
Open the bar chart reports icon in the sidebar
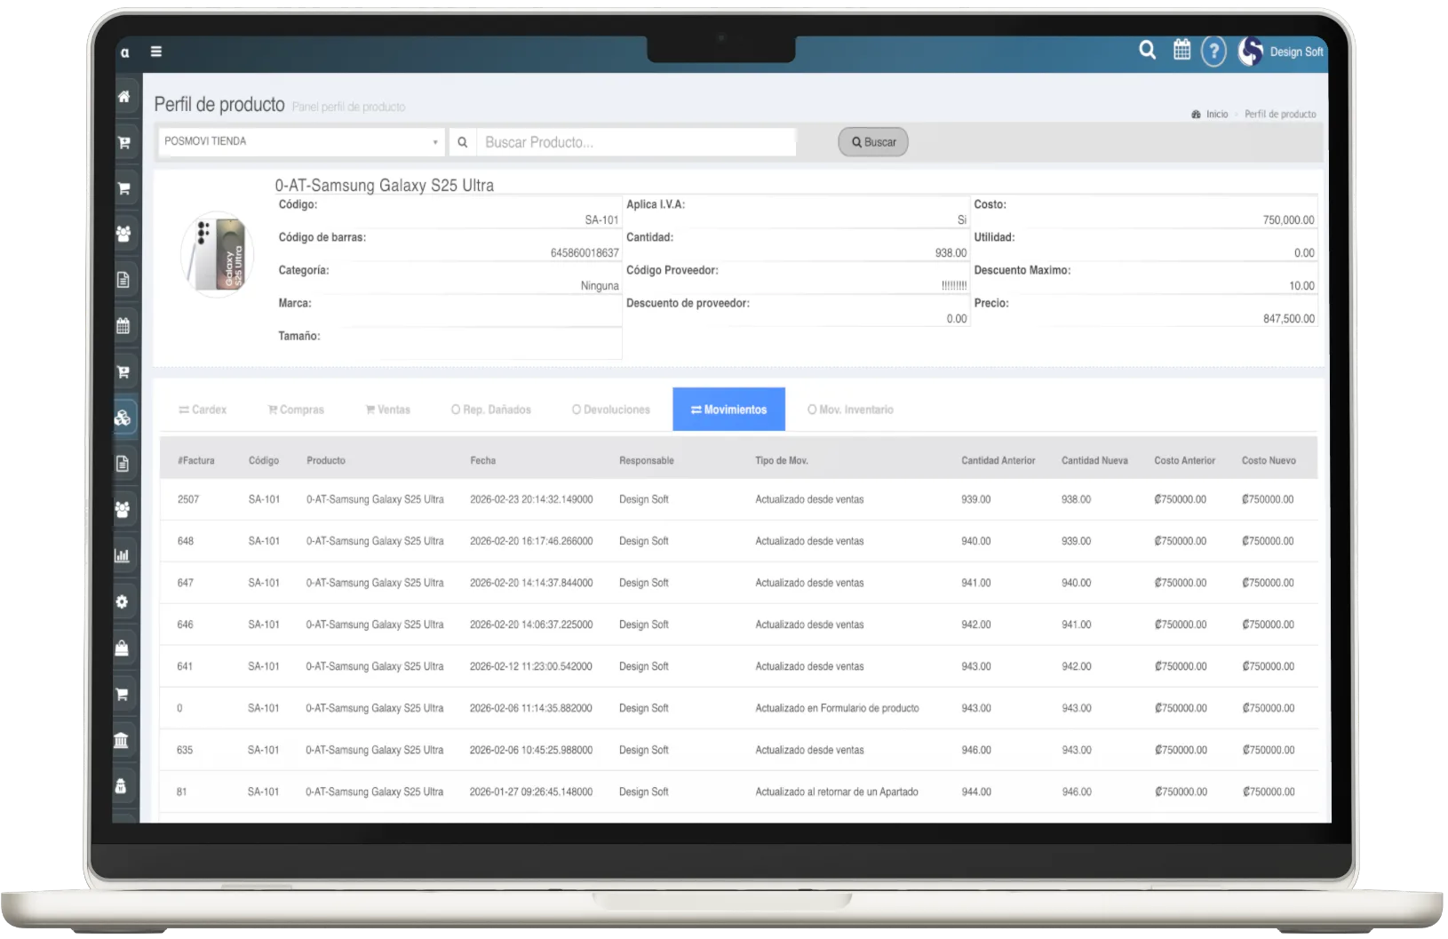pyautogui.click(x=123, y=555)
